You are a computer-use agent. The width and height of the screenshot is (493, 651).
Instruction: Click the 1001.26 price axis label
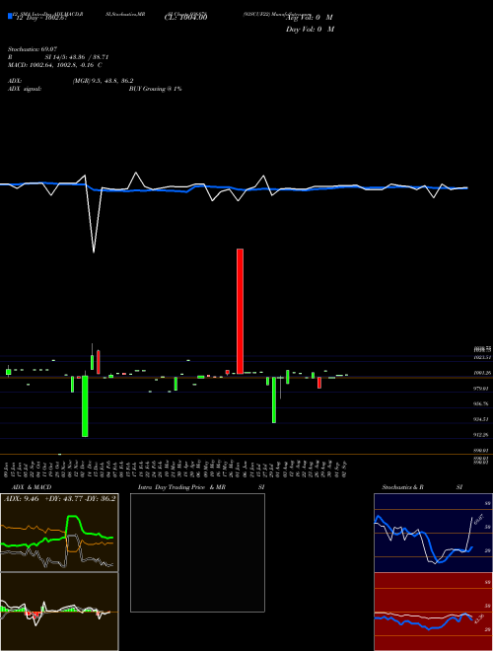pos(482,373)
